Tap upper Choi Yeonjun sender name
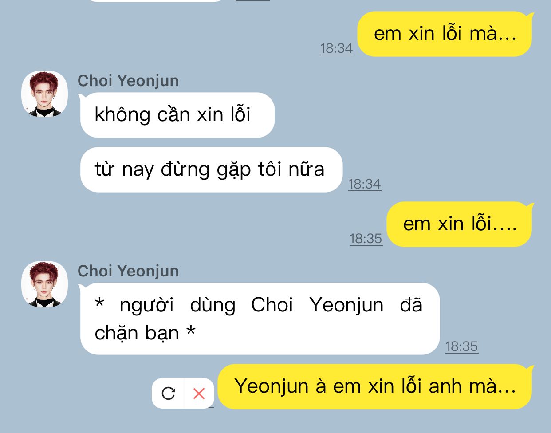This screenshot has height=433, width=551. pos(128,81)
